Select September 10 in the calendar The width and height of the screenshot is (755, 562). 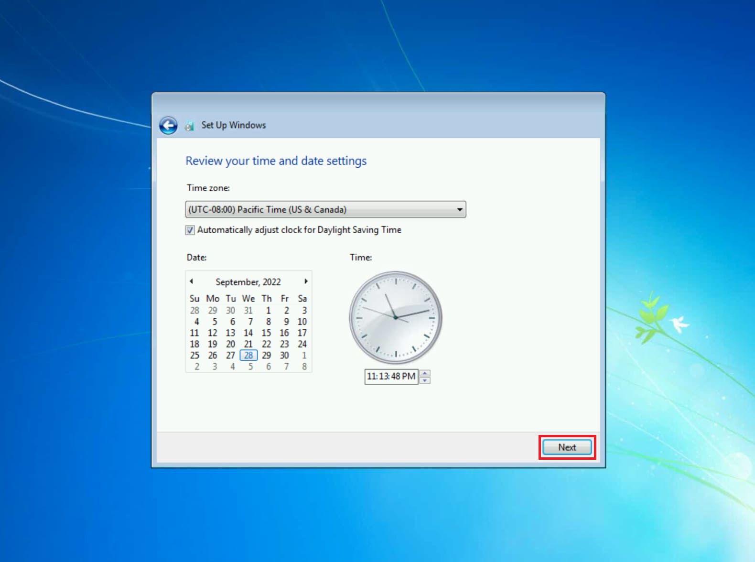[x=302, y=322]
